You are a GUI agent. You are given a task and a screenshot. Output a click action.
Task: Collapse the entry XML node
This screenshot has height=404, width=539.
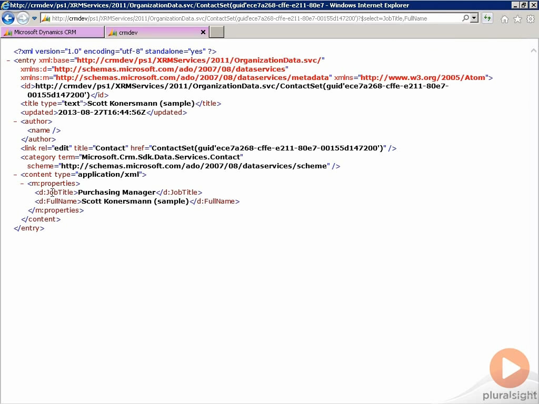coord(8,60)
